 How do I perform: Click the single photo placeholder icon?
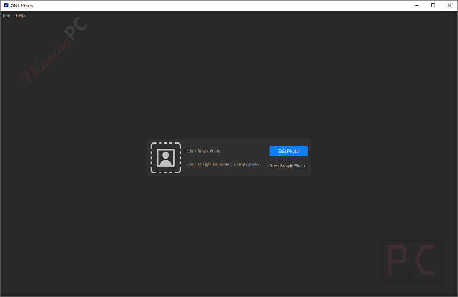(165, 158)
